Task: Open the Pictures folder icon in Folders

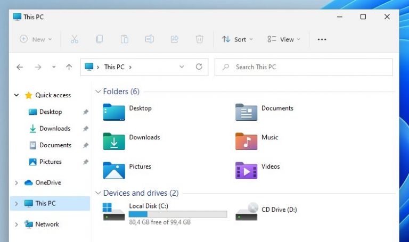Action: click(114, 170)
